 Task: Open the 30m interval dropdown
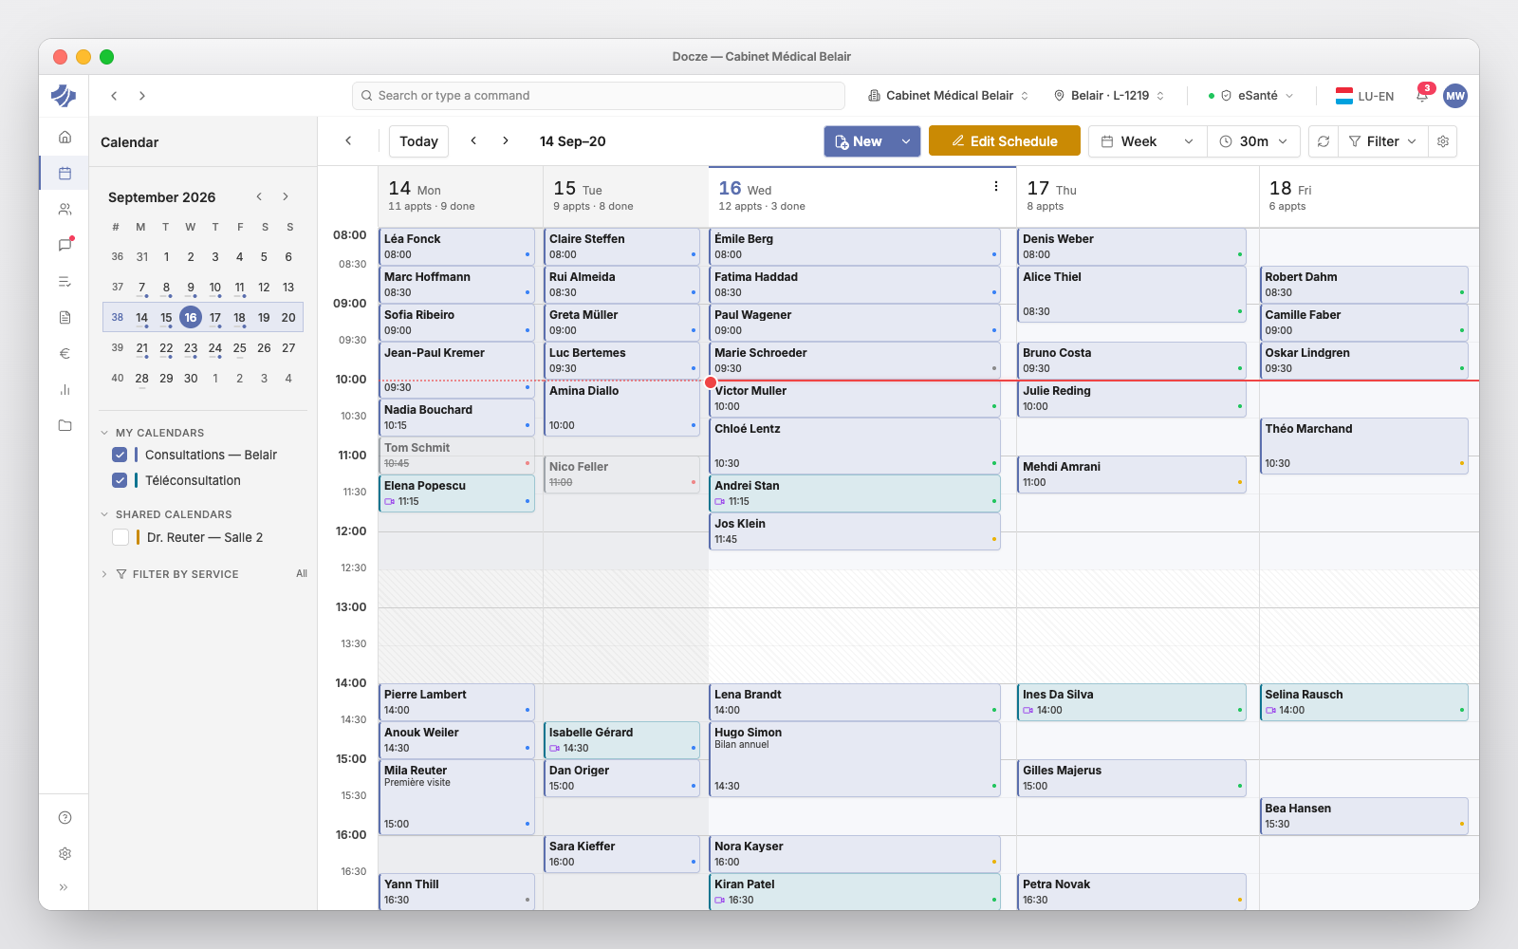click(1253, 141)
